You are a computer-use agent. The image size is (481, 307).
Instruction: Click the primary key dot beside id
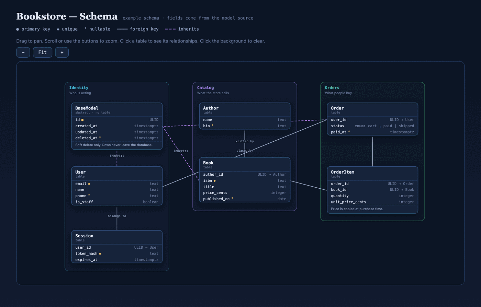click(82, 120)
